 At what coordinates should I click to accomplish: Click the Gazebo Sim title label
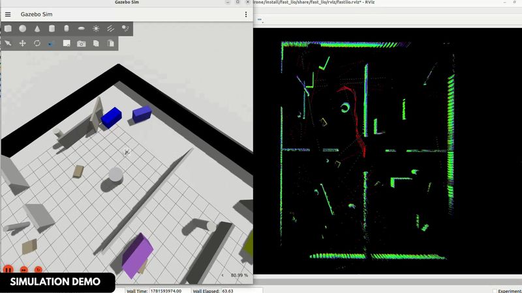37,14
